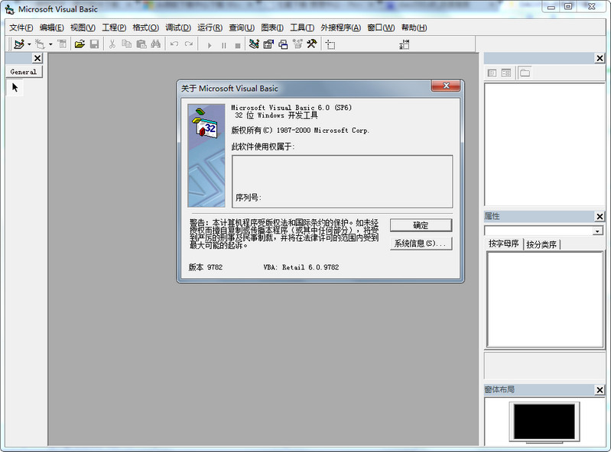Open the 运行(R) menu
Image resolution: width=611 pixels, height=452 pixels.
coord(210,27)
